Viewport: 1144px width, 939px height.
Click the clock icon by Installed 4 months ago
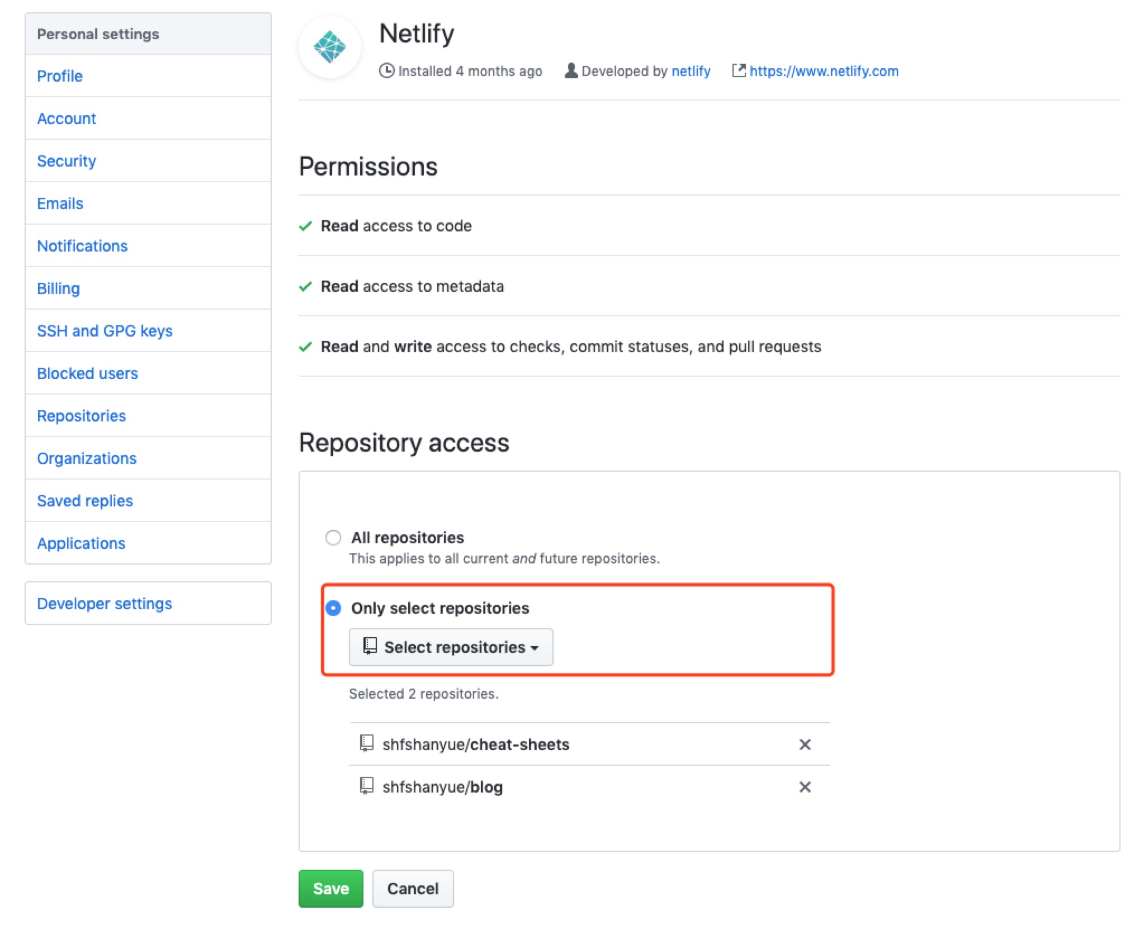point(386,71)
